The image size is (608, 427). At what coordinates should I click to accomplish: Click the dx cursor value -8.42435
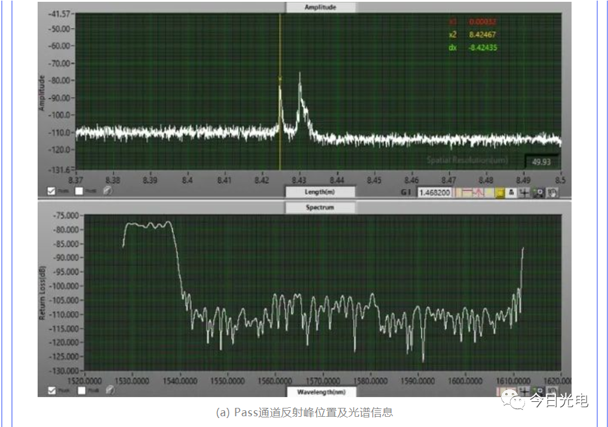pyautogui.click(x=483, y=47)
